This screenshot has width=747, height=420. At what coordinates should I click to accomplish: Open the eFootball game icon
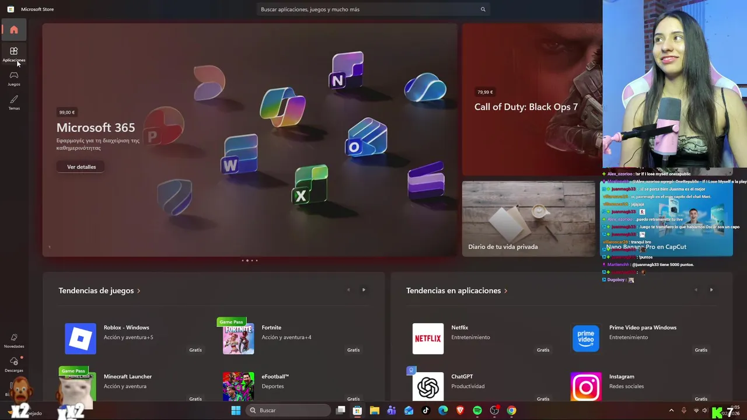click(238, 386)
